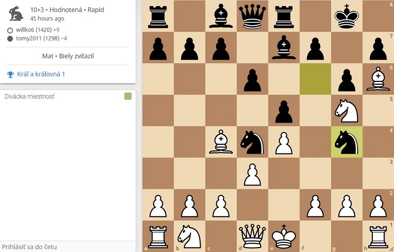Select the white knight on b1
Screen dimensions: 394x252
pyautogui.click(x=190, y=236)
